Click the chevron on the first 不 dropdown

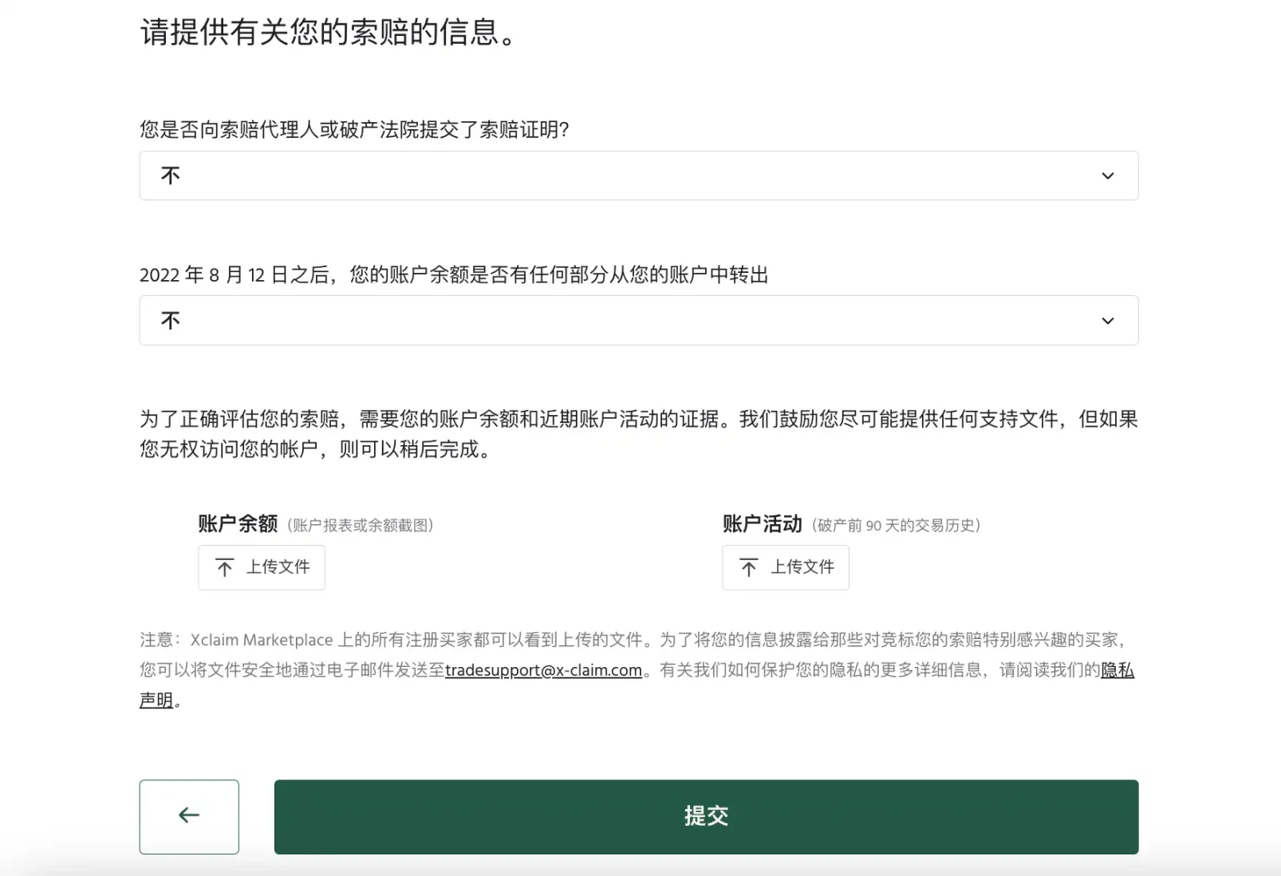click(1108, 176)
